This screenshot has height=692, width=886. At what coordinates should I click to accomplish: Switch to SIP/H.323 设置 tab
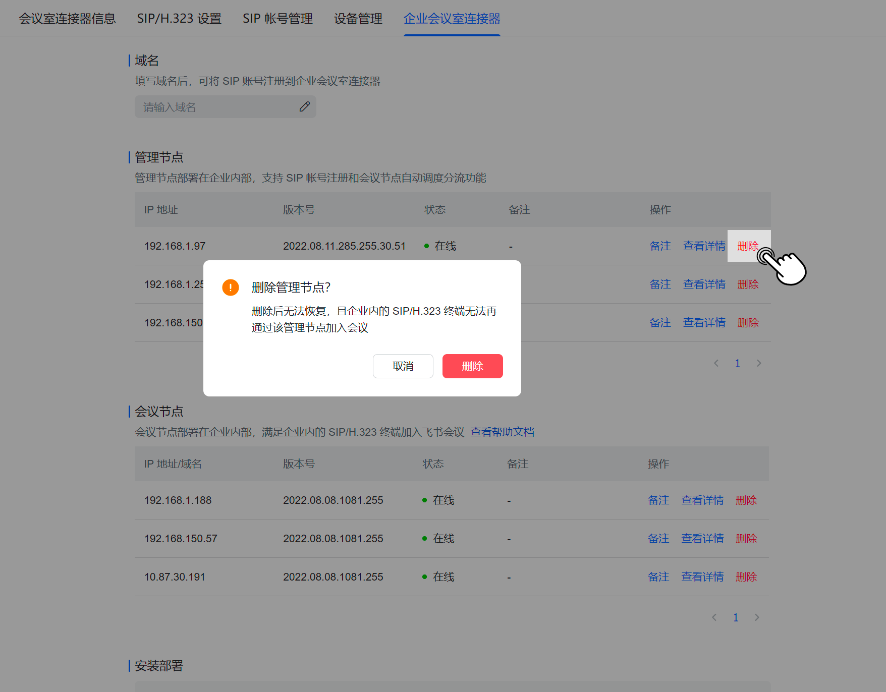click(179, 19)
